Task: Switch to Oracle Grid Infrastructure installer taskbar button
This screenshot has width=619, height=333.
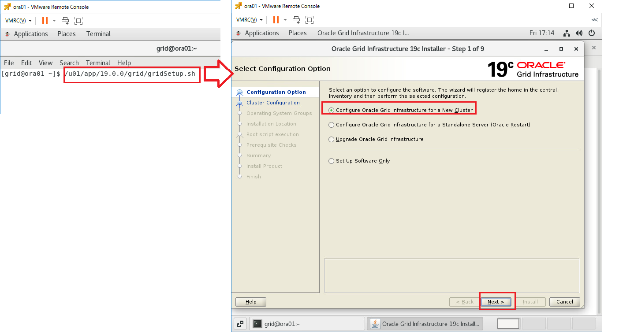Action: point(425,324)
